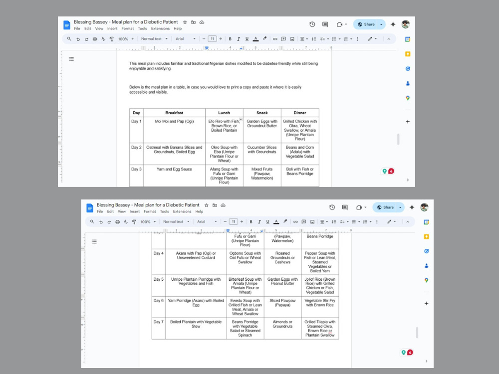This screenshot has height=374, width=499.
Task: Click the Docs home icon in lower window
Action: pos(90,208)
